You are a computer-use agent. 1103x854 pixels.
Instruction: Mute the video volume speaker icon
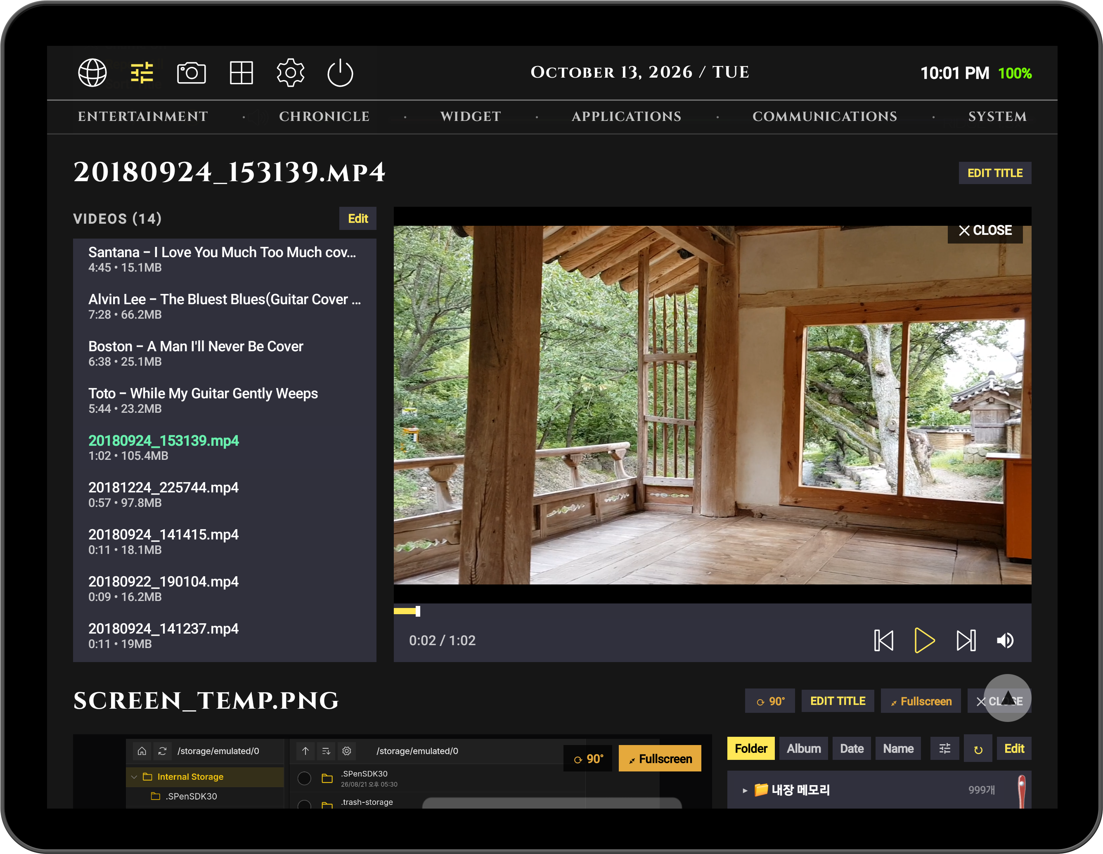pyautogui.click(x=1005, y=640)
